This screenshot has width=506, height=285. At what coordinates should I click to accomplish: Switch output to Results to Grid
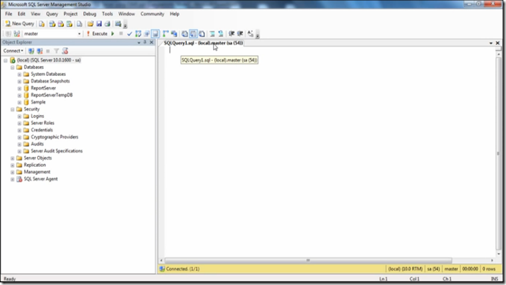(193, 33)
